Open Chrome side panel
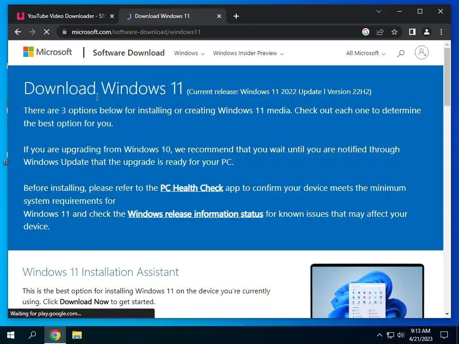 (x=412, y=32)
